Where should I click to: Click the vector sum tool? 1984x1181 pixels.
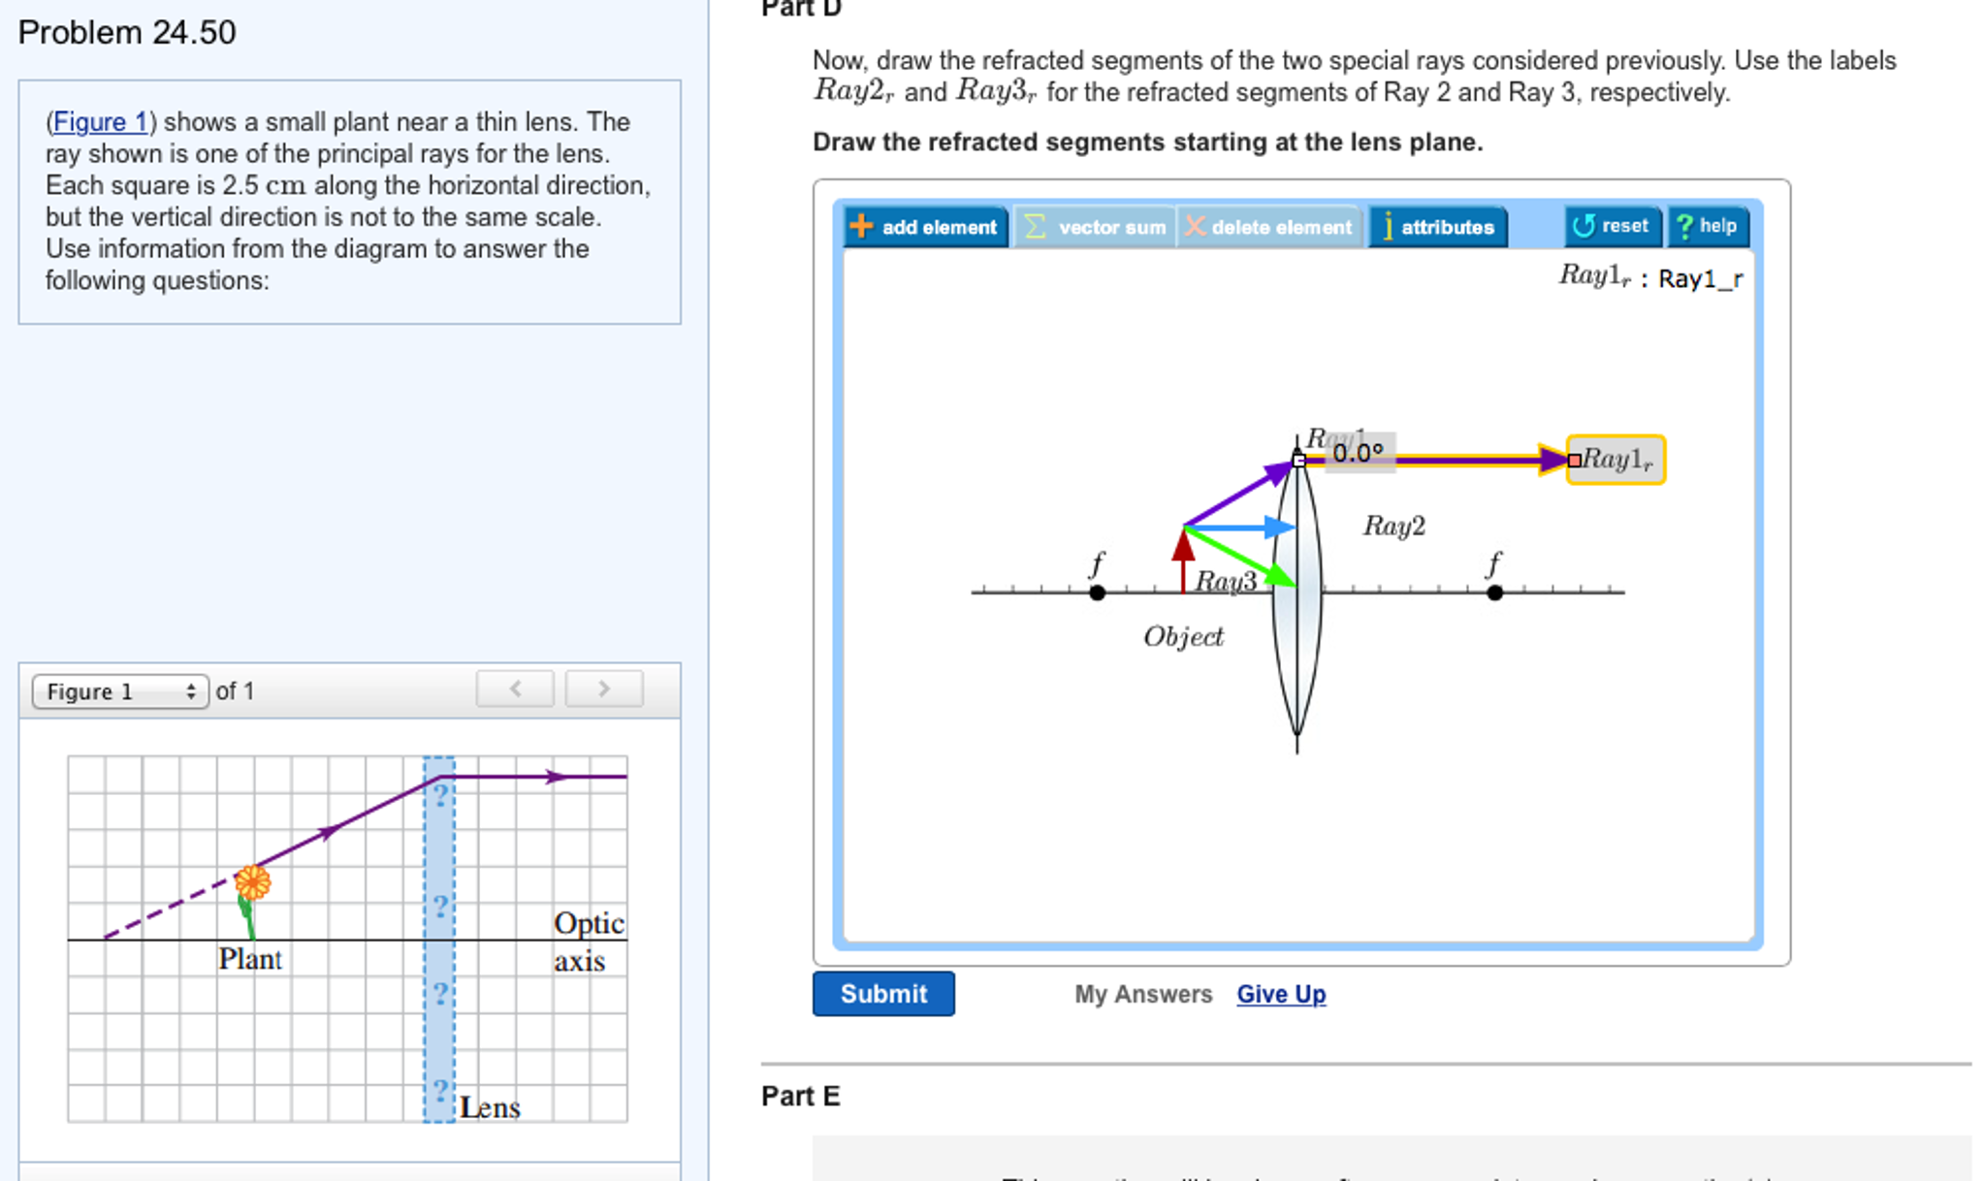(1095, 227)
